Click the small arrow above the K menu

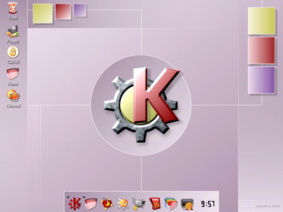(68, 197)
